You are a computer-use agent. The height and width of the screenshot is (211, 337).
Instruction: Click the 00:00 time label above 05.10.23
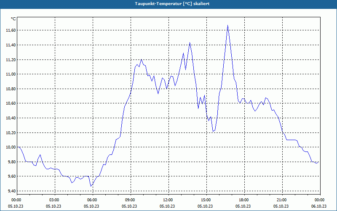[17, 200]
